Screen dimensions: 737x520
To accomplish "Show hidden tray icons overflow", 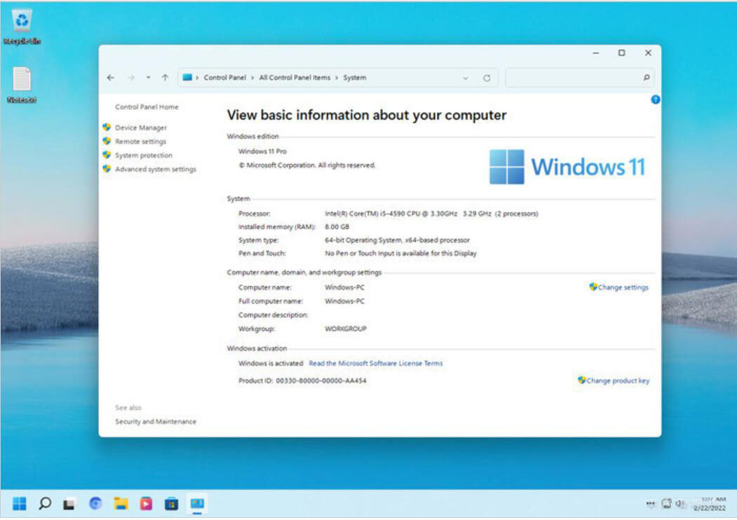I will tap(651, 504).
